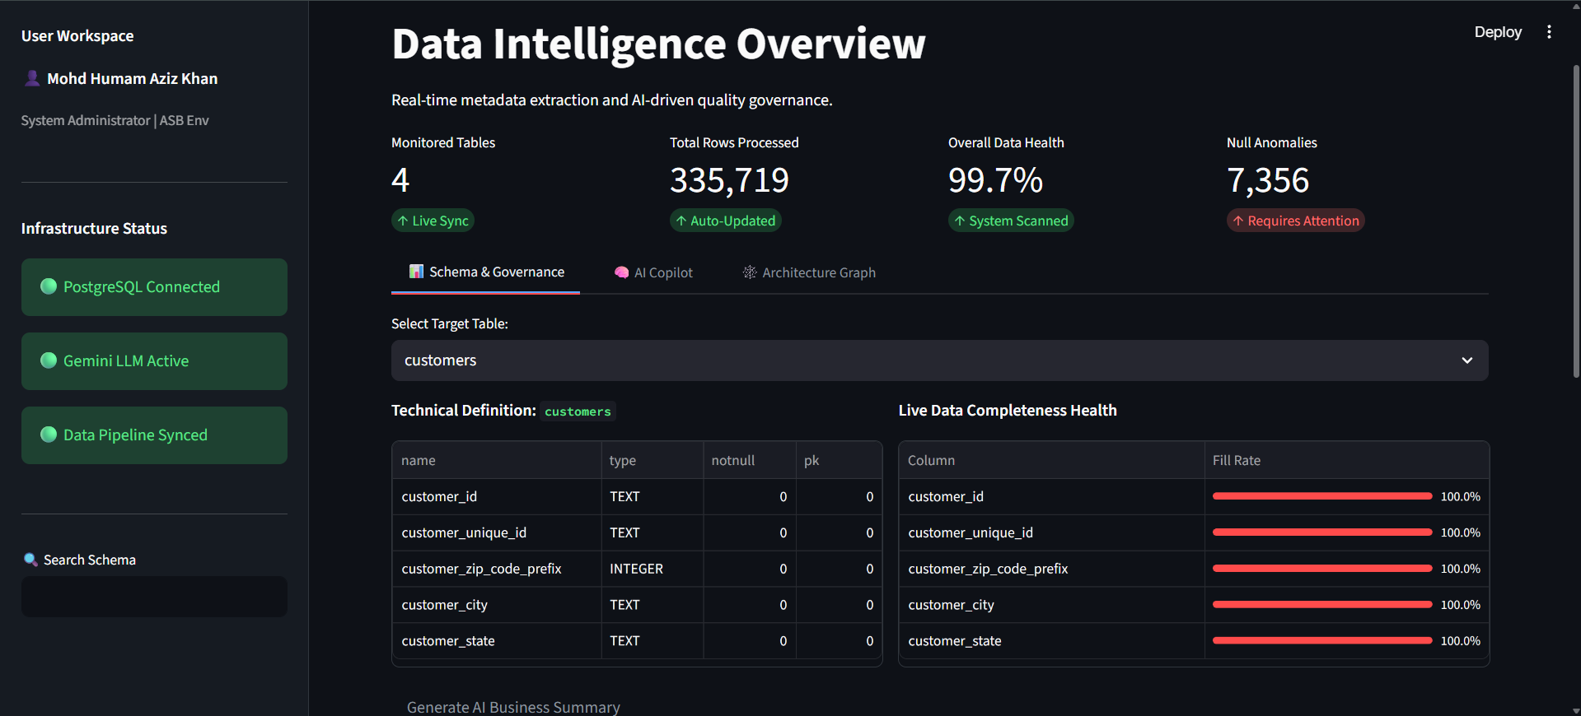Switch to the Architecture Graph tab
The height and width of the screenshot is (716, 1581).
click(809, 272)
